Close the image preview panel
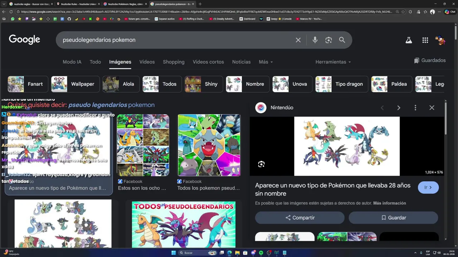458x257 pixels. [432, 107]
